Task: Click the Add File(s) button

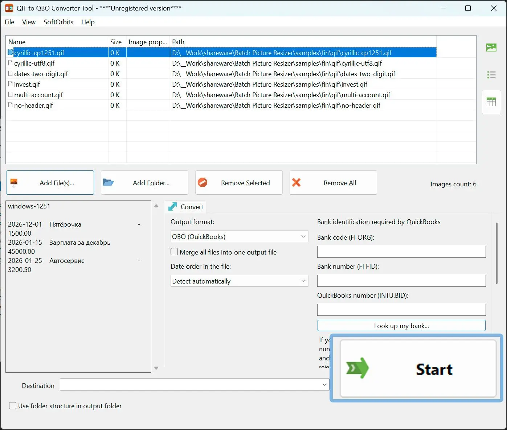Action: click(50, 183)
